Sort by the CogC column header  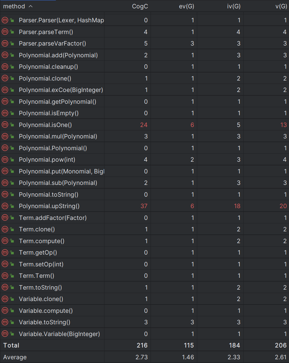point(140,7)
